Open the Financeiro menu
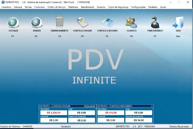Image resolution: width=193 pixels, height=129 pixels. click(40, 7)
